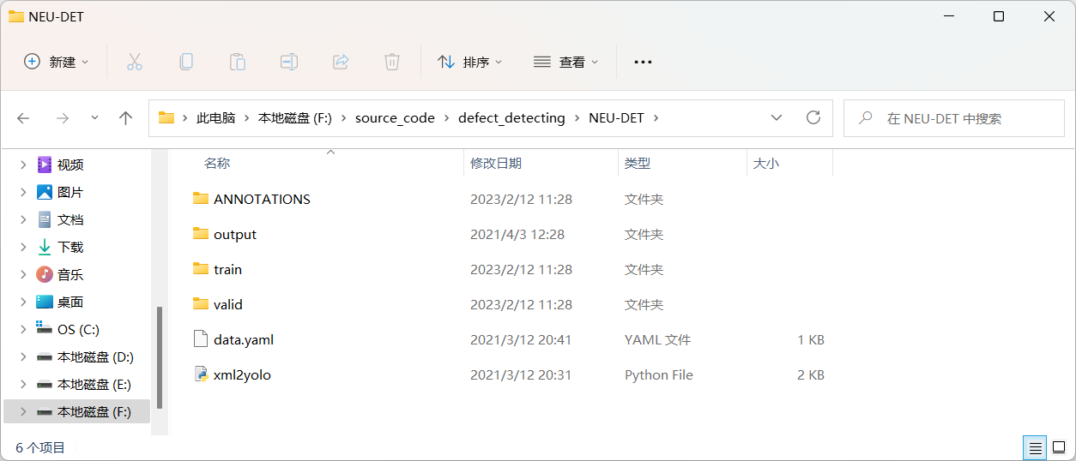The width and height of the screenshot is (1076, 461).
Task: Click the Paste clipboard icon
Action: pyautogui.click(x=238, y=62)
